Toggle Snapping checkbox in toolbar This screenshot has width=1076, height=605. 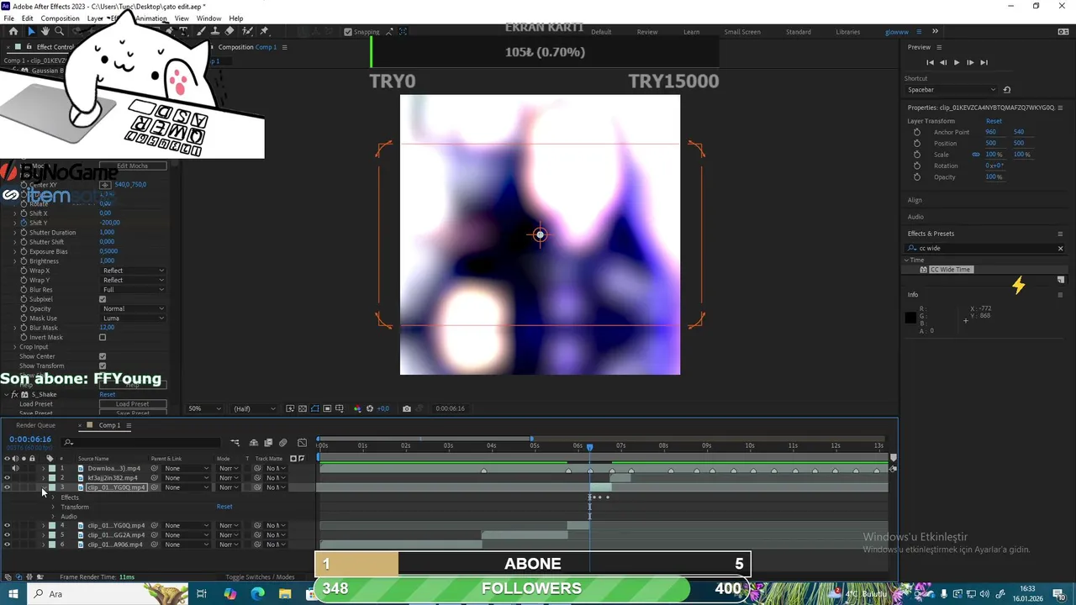click(348, 32)
